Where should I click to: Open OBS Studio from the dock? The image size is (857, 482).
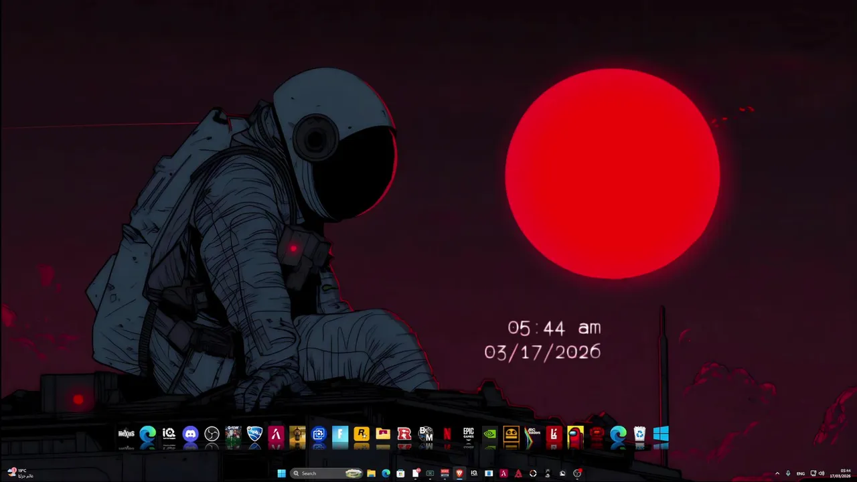[x=212, y=434]
